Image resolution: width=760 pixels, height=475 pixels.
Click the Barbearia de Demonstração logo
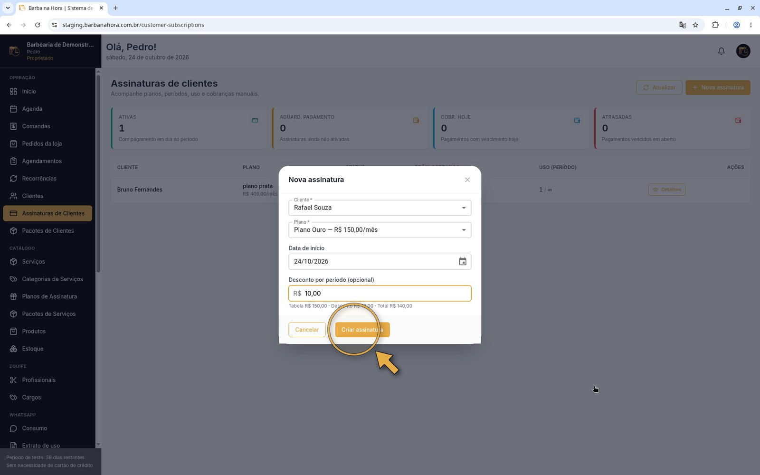click(x=14, y=51)
